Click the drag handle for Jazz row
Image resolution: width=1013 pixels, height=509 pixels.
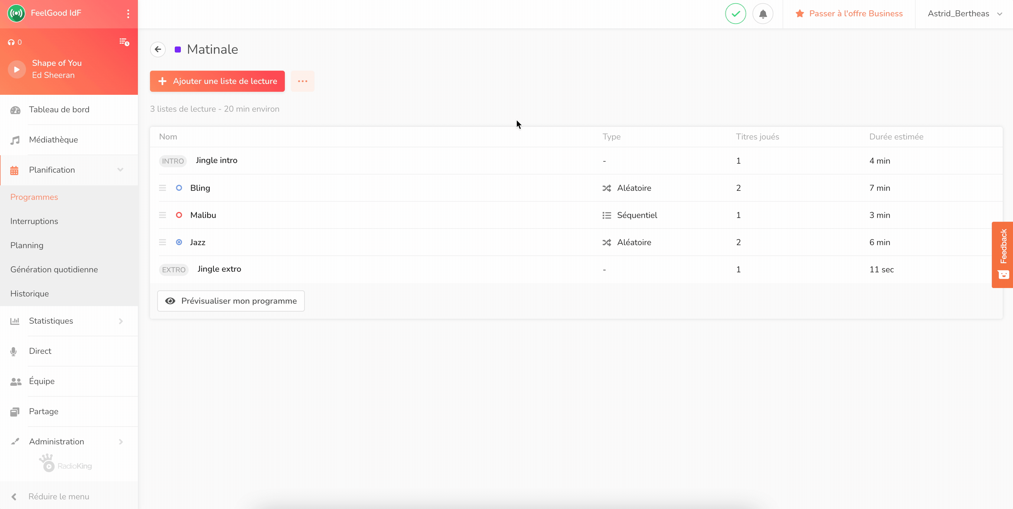point(162,242)
